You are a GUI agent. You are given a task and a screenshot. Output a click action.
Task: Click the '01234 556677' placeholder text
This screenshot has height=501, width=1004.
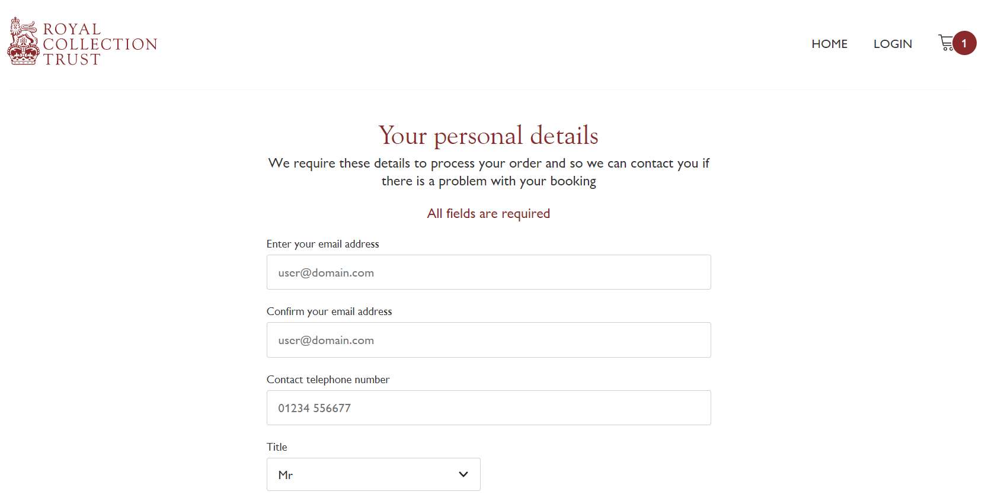point(314,408)
